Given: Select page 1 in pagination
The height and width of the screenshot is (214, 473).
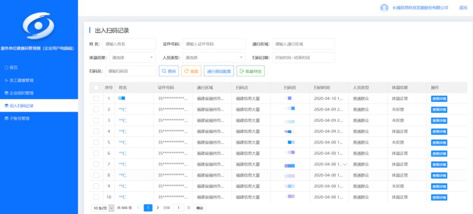Looking at the screenshot, I should [148, 208].
